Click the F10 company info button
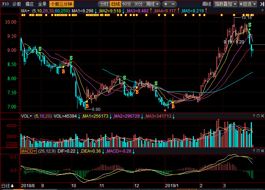Image resolution: width=265 pixels, height=190 pixels. (x=5, y=4)
